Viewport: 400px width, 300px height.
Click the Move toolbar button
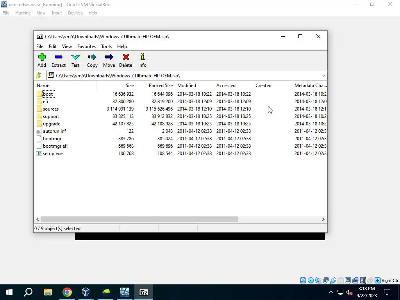pyautogui.click(x=109, y=61)
